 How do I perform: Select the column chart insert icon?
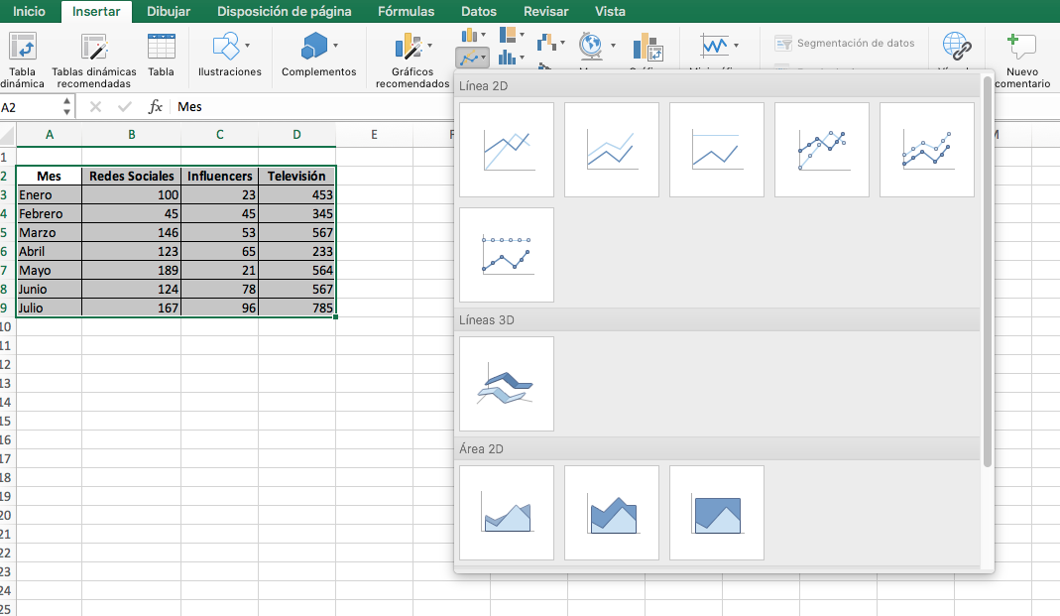[468, 37]
